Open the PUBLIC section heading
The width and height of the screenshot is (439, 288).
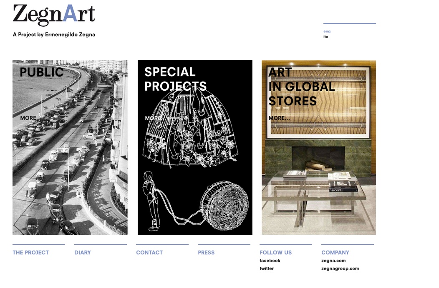pos(42,72)
